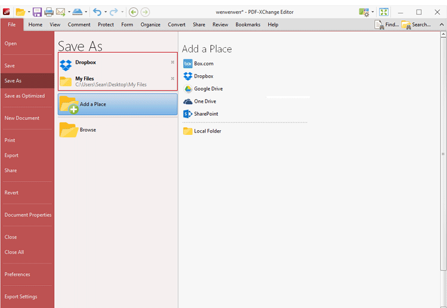Click the Undo arrow icon
447x308 pixels.
(x=97, y=12)
